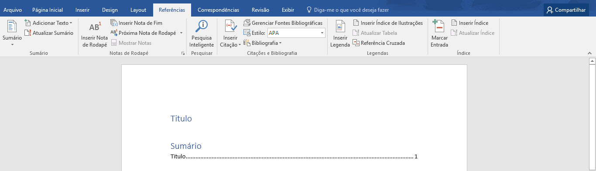Viewport: 596px width, 171px height.
Task: Open the Sumário table of contents button
Action: [x=12, y=34]
